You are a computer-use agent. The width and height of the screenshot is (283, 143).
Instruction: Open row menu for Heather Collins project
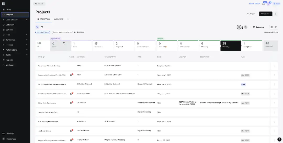click(274, 112)
